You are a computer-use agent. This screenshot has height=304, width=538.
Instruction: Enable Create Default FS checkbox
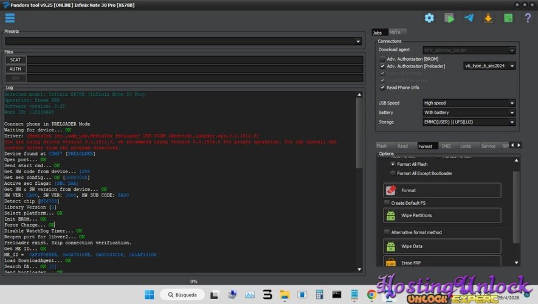387,203
